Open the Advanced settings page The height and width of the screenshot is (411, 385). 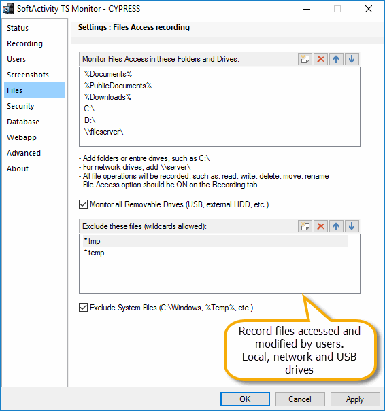pos(24,153)
